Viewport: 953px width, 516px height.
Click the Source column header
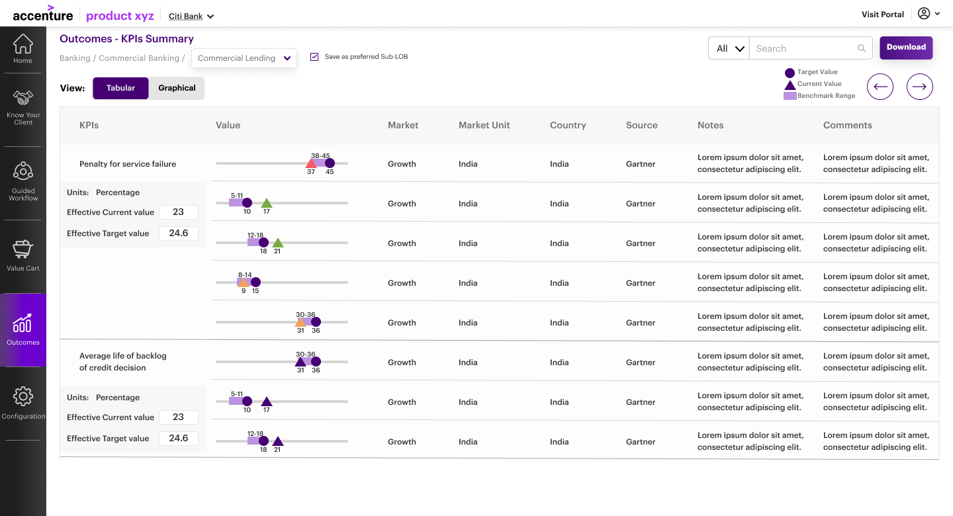pos(642,125)
